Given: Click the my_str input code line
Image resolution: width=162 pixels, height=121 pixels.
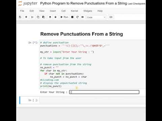Looking at the screenshot, I should 67,52.
